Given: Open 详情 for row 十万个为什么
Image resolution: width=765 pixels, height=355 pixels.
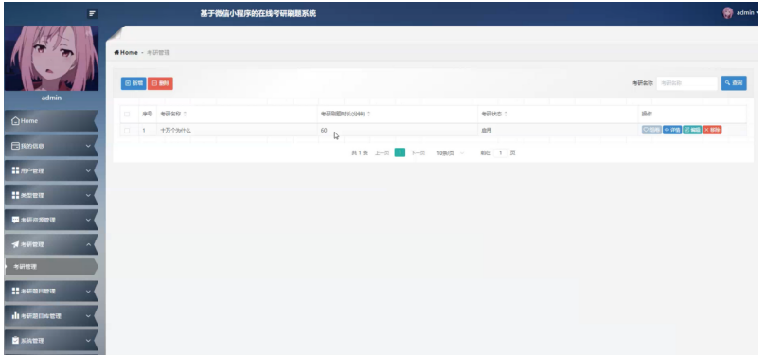Looking at the screenshot, I should pos(672,131).
